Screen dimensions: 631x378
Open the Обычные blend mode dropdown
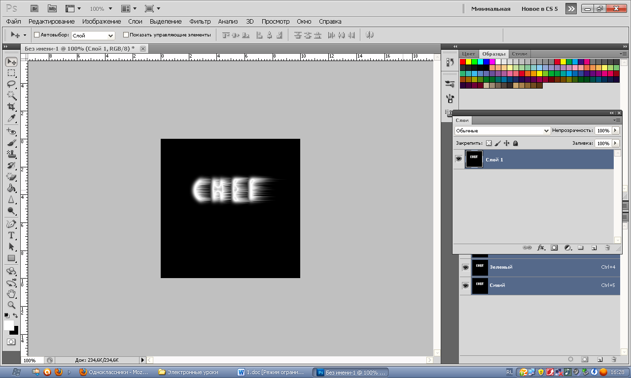(x=502, y=131)
